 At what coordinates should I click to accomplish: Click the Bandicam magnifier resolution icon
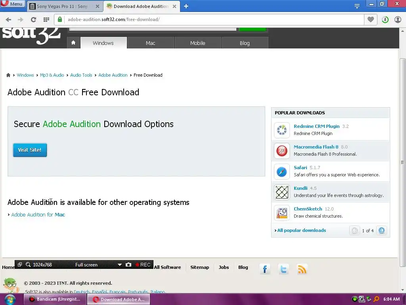pyautogui.click(x=28, y=264)
